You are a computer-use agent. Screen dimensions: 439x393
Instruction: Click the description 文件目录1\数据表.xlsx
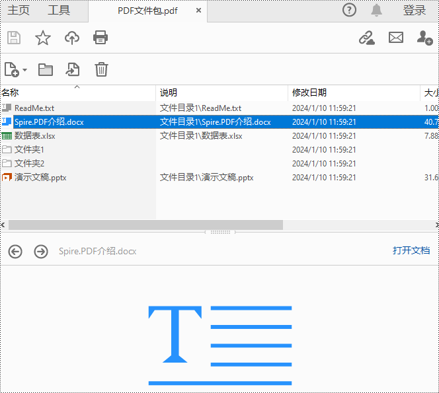(x=201, y=136)
